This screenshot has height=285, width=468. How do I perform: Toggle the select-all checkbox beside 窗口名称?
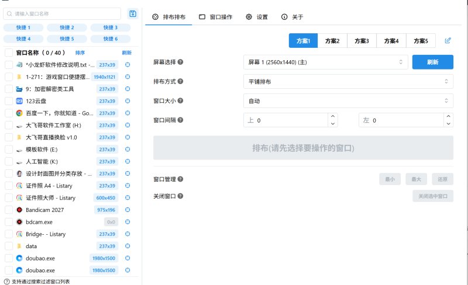tap(9, 53)
